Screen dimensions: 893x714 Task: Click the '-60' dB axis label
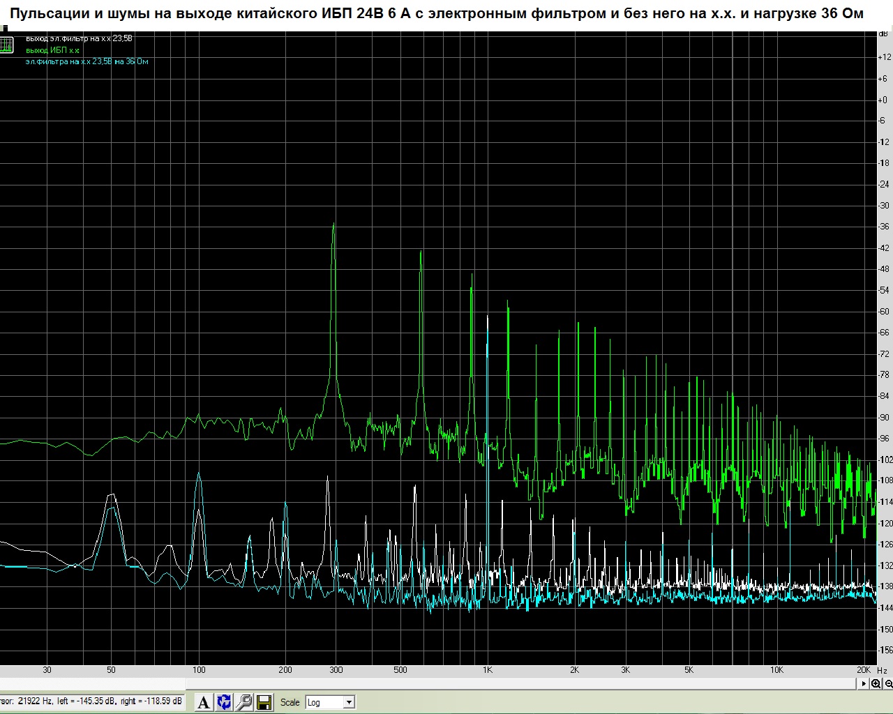click(x=883, y=312)
